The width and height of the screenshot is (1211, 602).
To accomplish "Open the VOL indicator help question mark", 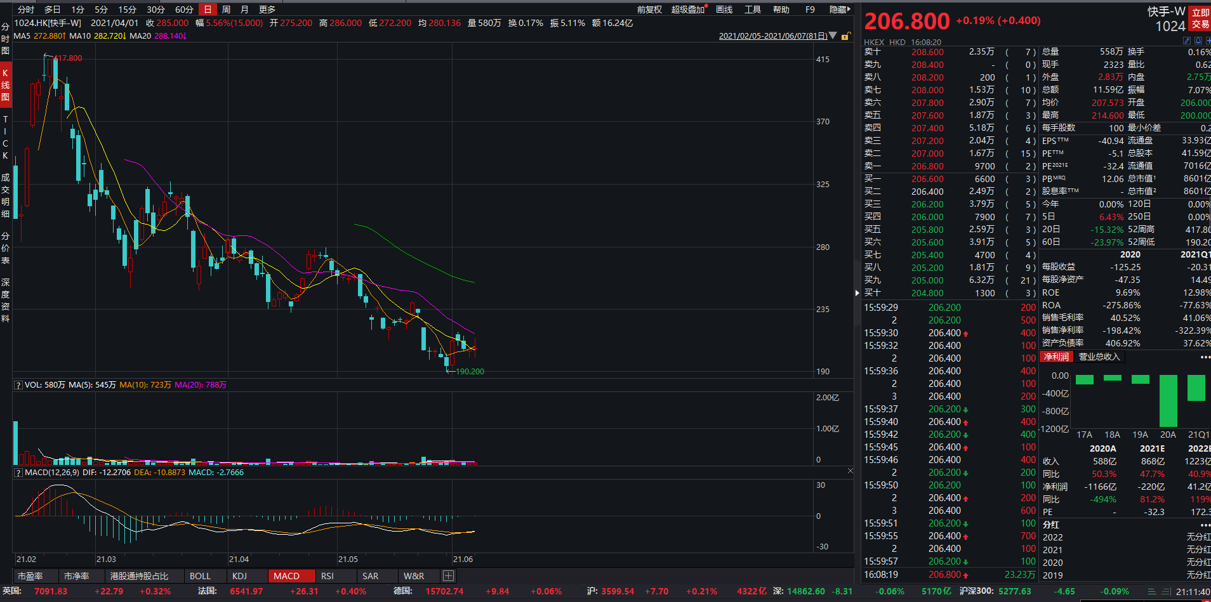I will [x=18, y=385].
